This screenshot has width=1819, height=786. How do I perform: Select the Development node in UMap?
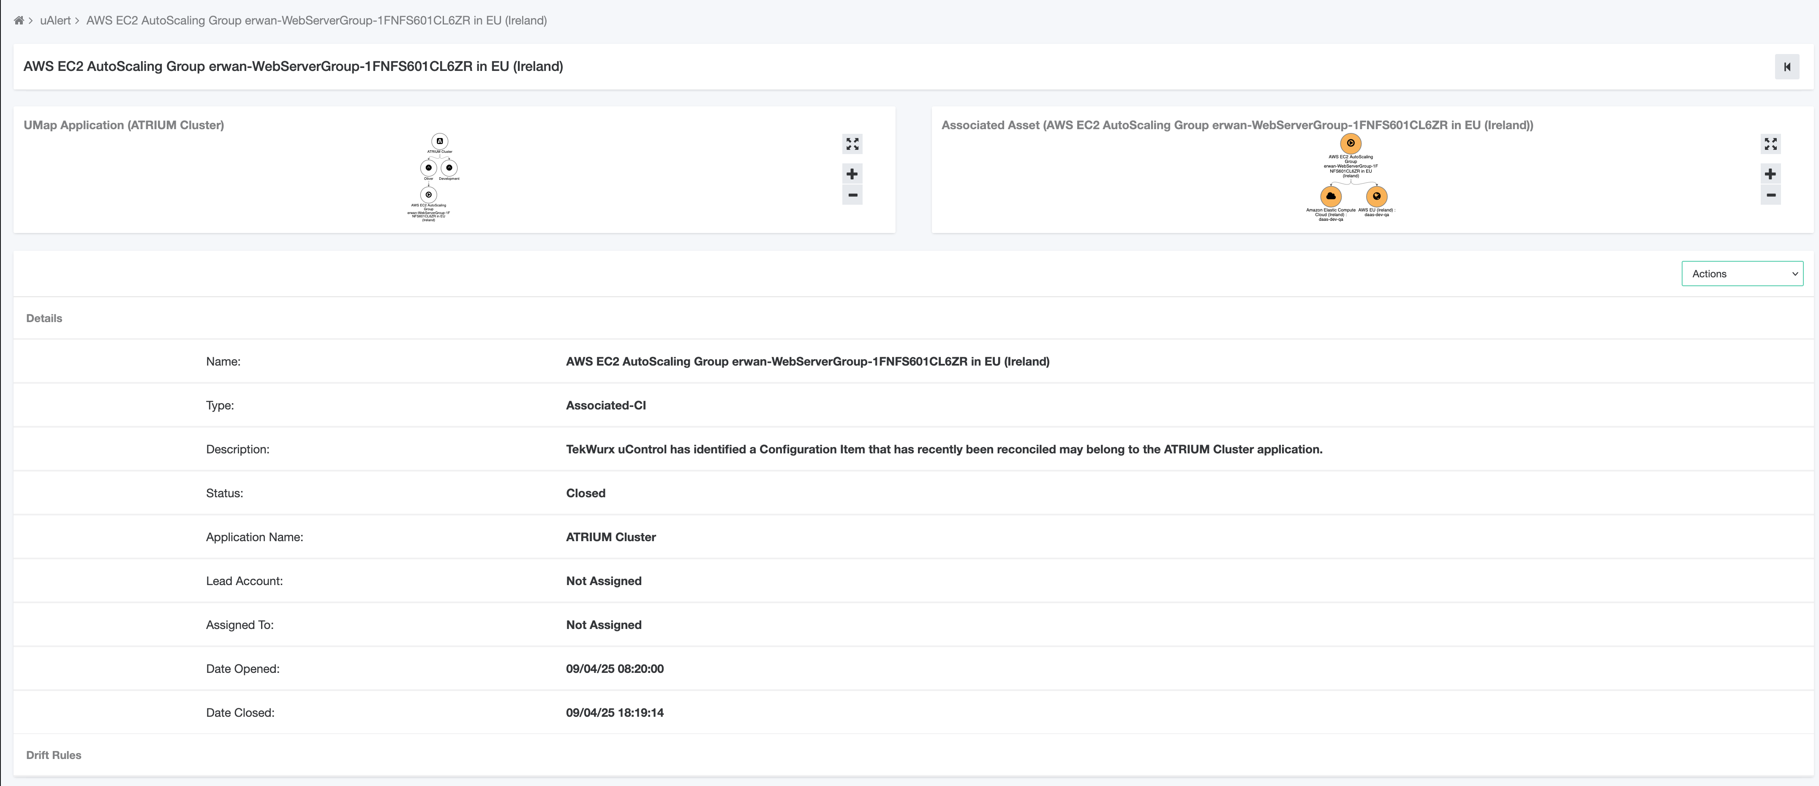pos(449,168)
